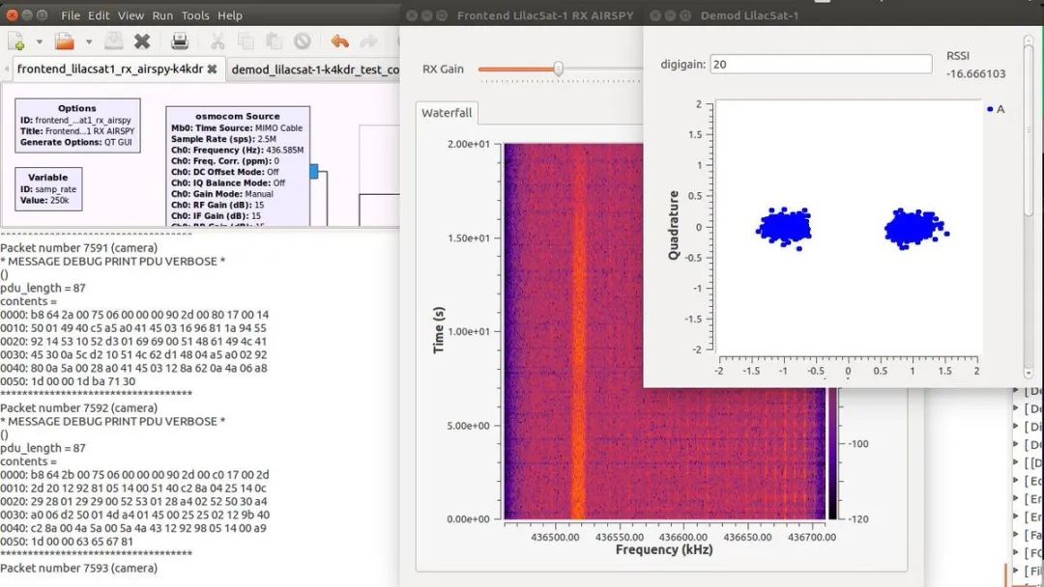Expand the '[Fa' block tree category
This screenshot has width=1044, height=587.
tap(1016, 535)
